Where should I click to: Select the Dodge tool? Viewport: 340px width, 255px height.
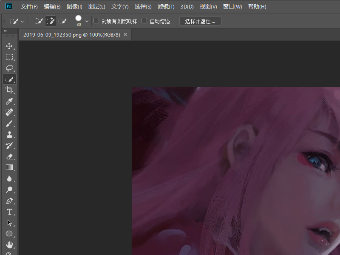pyautogui.click(x=9, y=190)
